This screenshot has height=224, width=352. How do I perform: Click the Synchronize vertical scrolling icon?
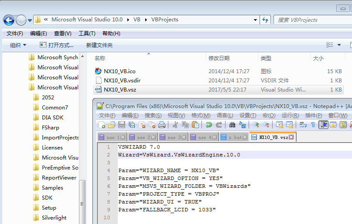tap(280, 125)
